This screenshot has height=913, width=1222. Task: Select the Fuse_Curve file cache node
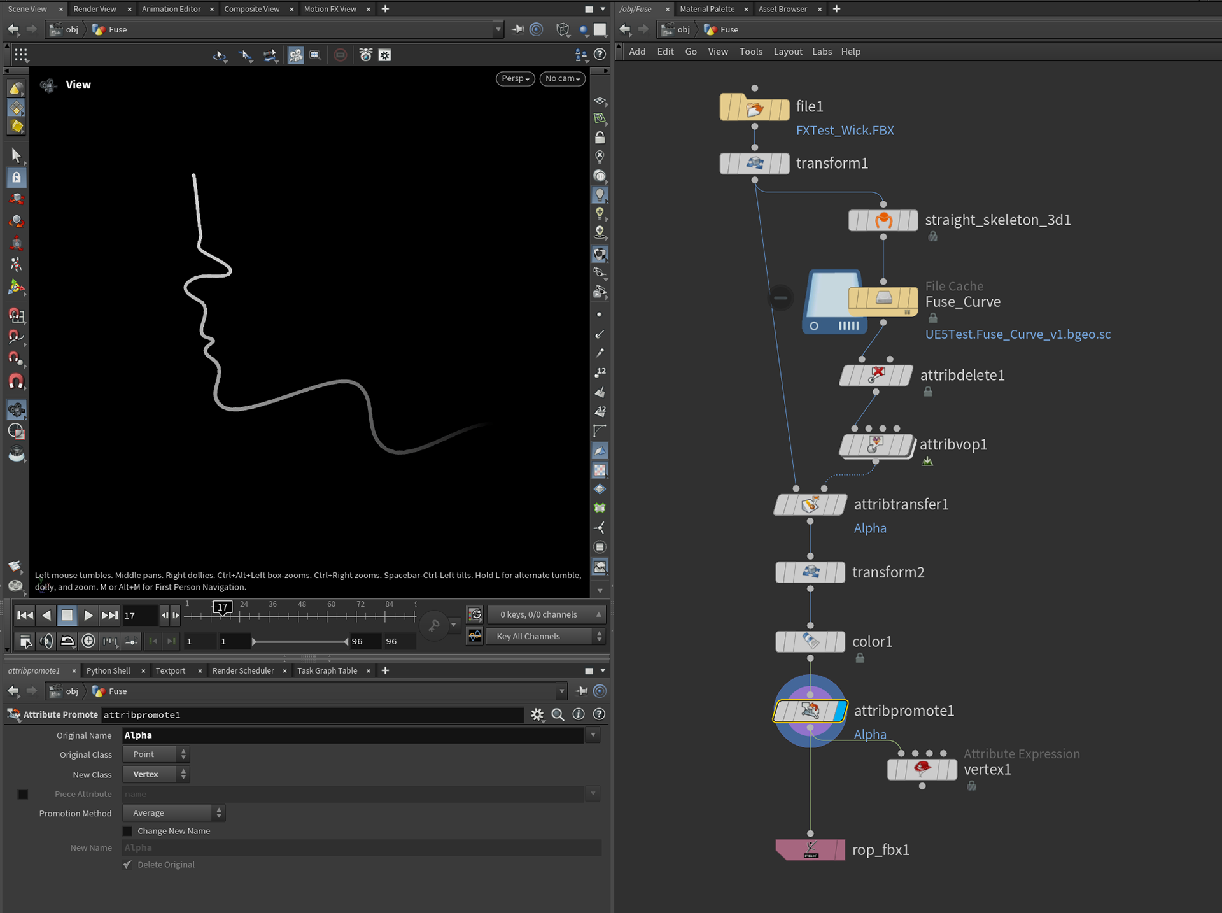coord(883,301)
